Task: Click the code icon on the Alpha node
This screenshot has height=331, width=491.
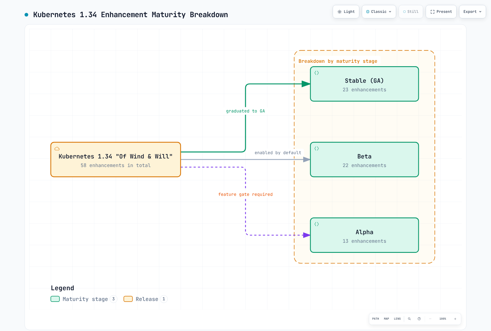Action: tap(317, 224)
